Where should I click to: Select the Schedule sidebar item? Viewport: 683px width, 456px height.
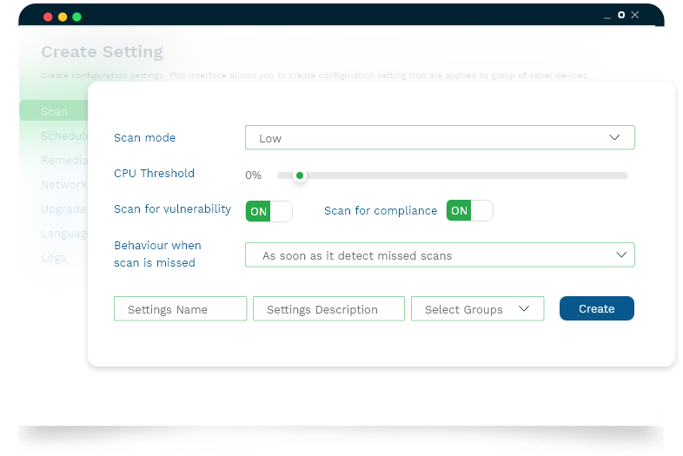point(64,135)
